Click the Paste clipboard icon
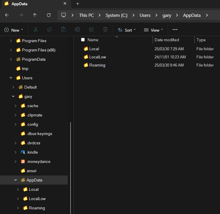The image size is (220, 214). [64, 30]
